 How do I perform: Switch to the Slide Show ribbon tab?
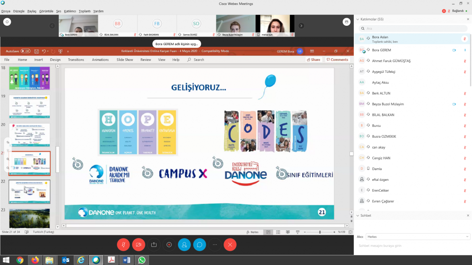tap(125, 60)
